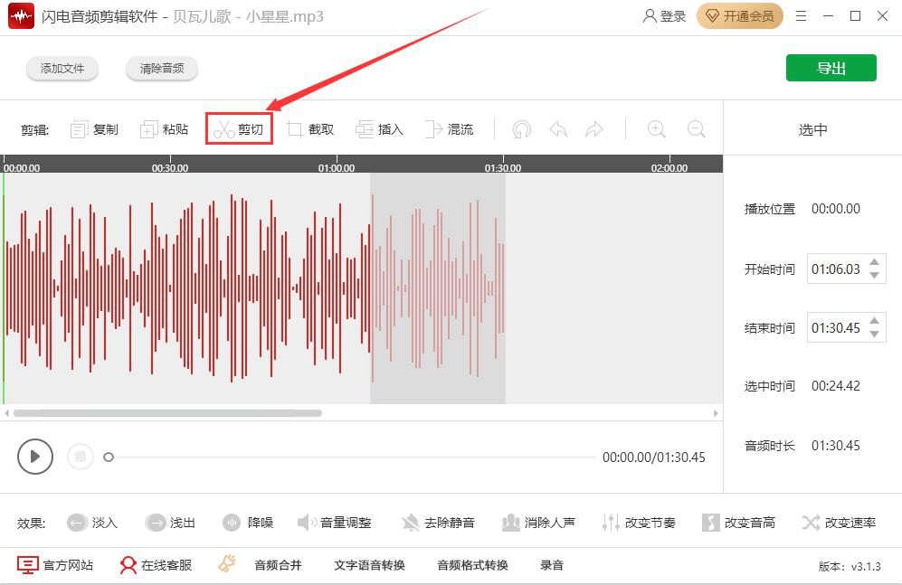Click the scrollbar right arrow
The image size is (902, 585).
(x=716, y=413)
